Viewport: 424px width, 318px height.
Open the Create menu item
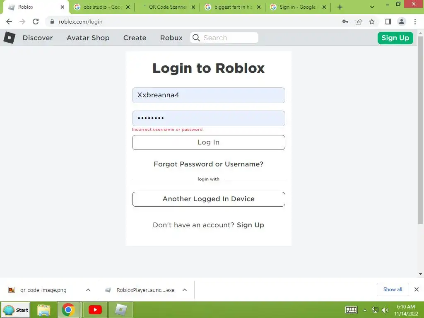135,38
